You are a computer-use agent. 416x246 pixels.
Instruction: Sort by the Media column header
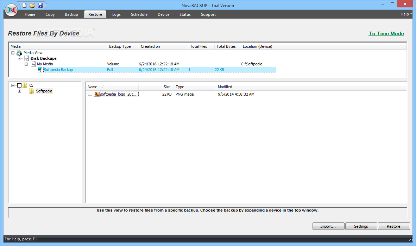pos(58,46)
